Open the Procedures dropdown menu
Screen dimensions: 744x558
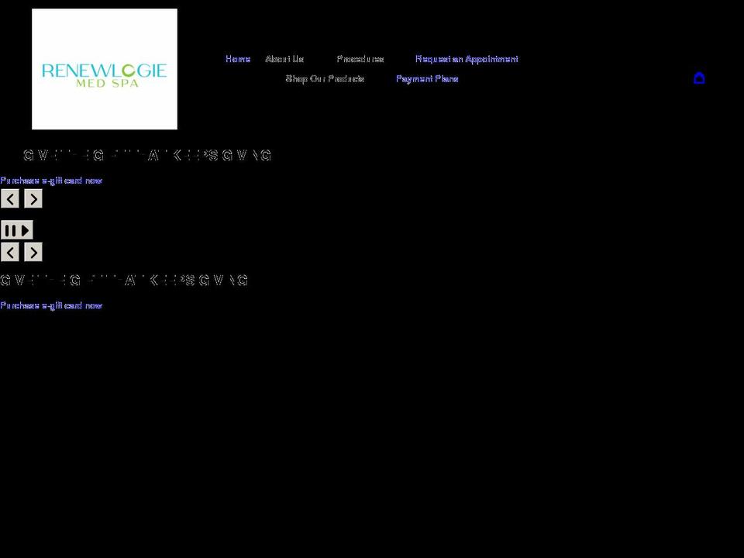(360, 58)
